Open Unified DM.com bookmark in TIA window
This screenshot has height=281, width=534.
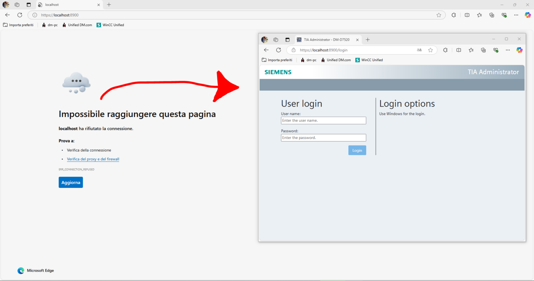pyautogui.click(x=336, y=60)
